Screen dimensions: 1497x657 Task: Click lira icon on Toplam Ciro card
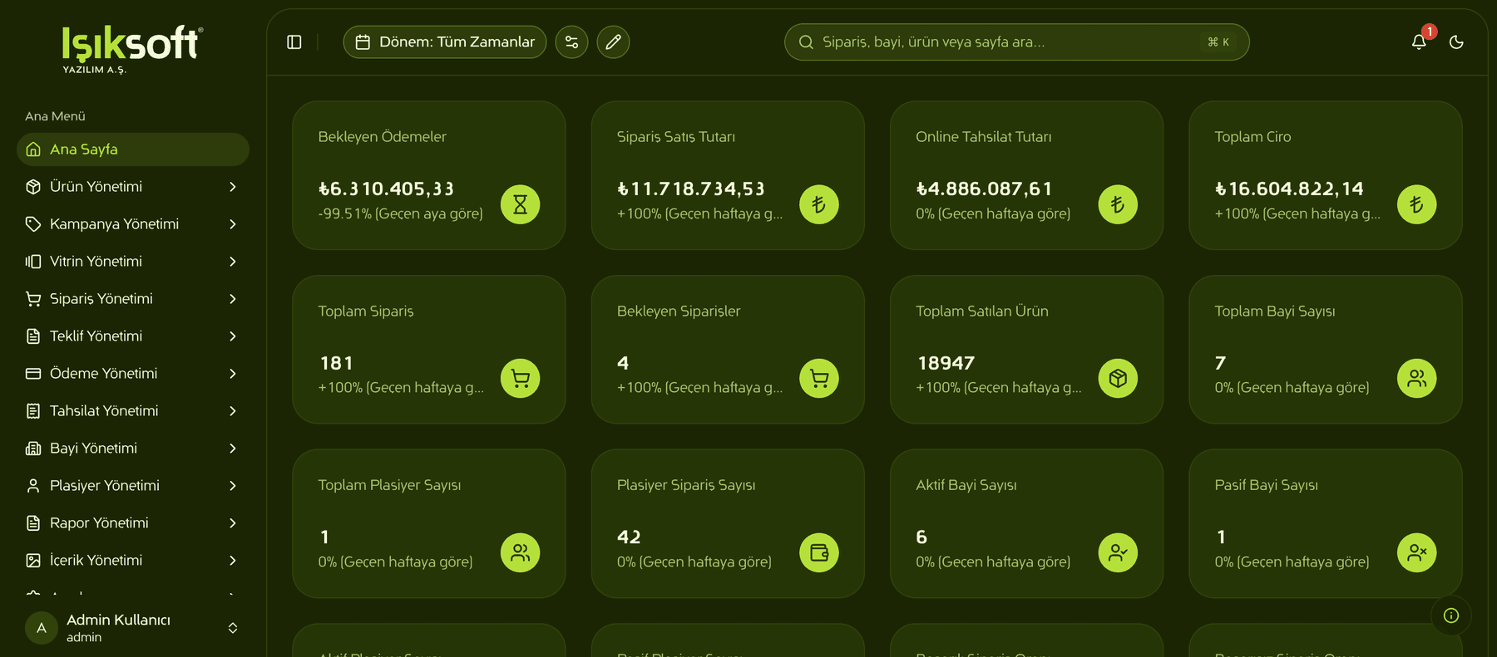(x=1417, y=204)
